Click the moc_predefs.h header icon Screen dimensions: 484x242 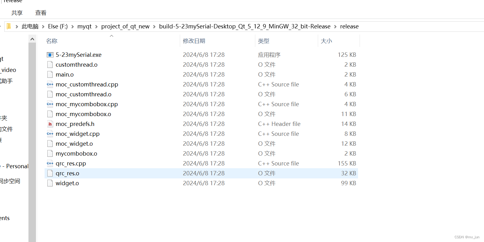click(50, 124)
